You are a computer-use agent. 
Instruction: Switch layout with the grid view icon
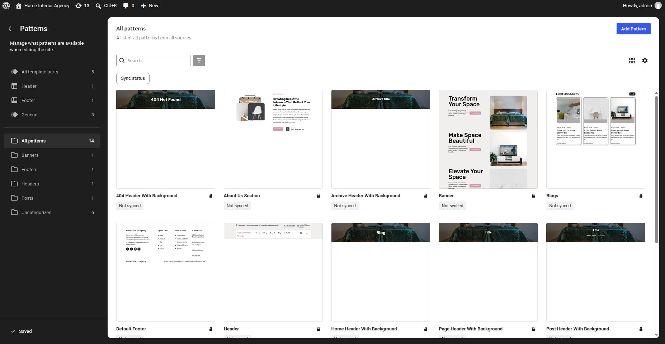click(x=632, y=60)
